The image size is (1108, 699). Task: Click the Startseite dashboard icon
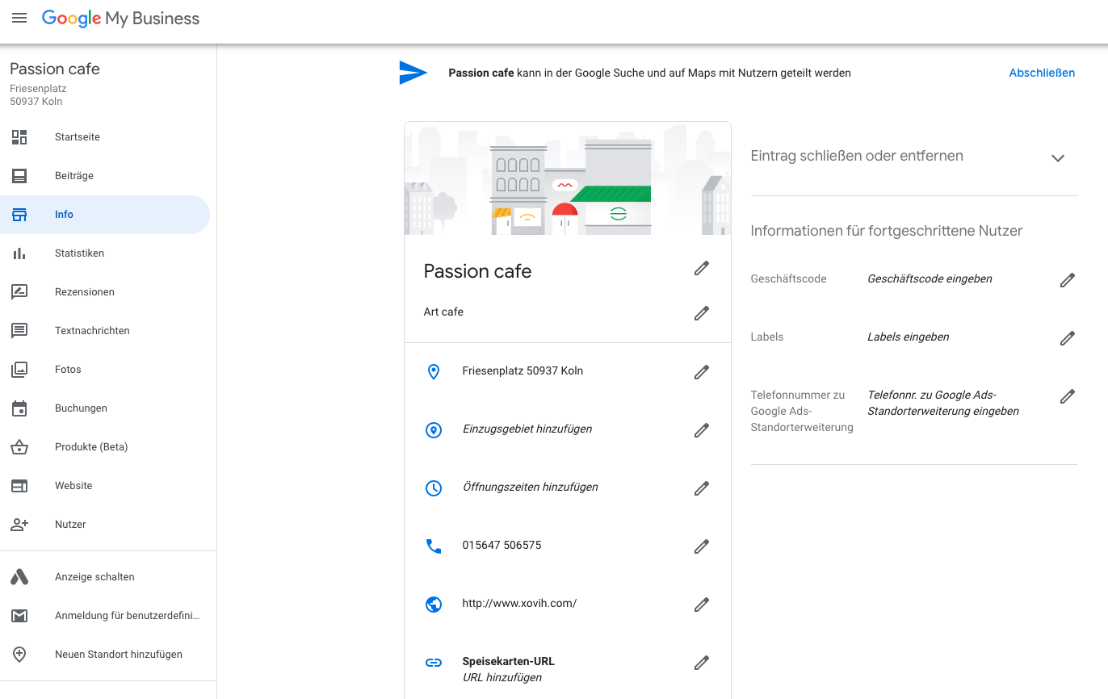[19, 137]
